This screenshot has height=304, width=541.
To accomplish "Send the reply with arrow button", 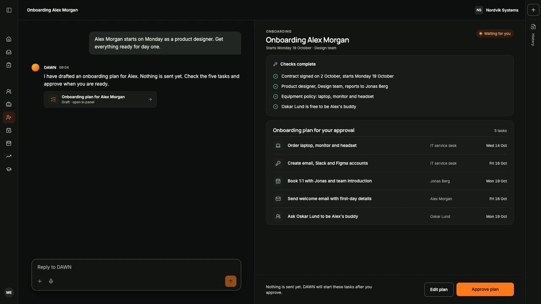I will click(x=231, y=281).
